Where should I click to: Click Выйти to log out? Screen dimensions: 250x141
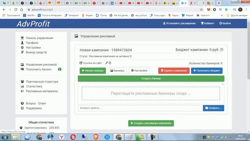[225, 23]
